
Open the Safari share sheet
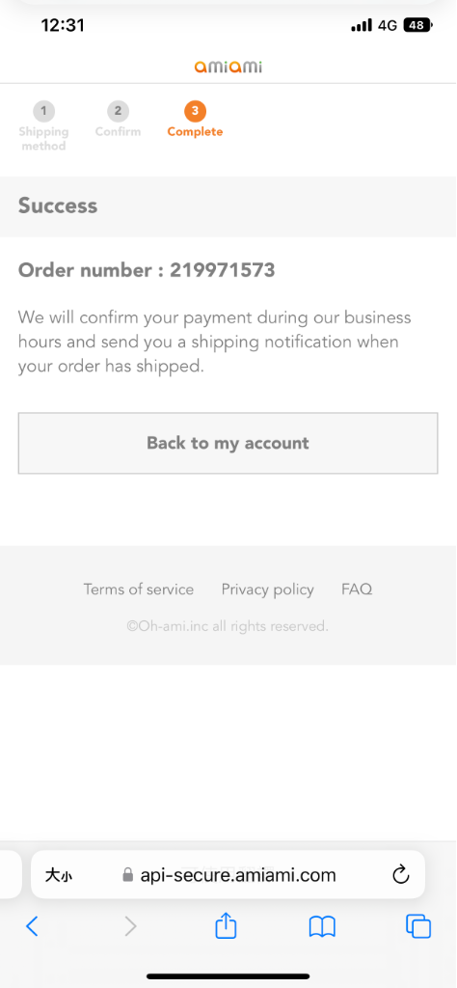[x=226, y=924]
